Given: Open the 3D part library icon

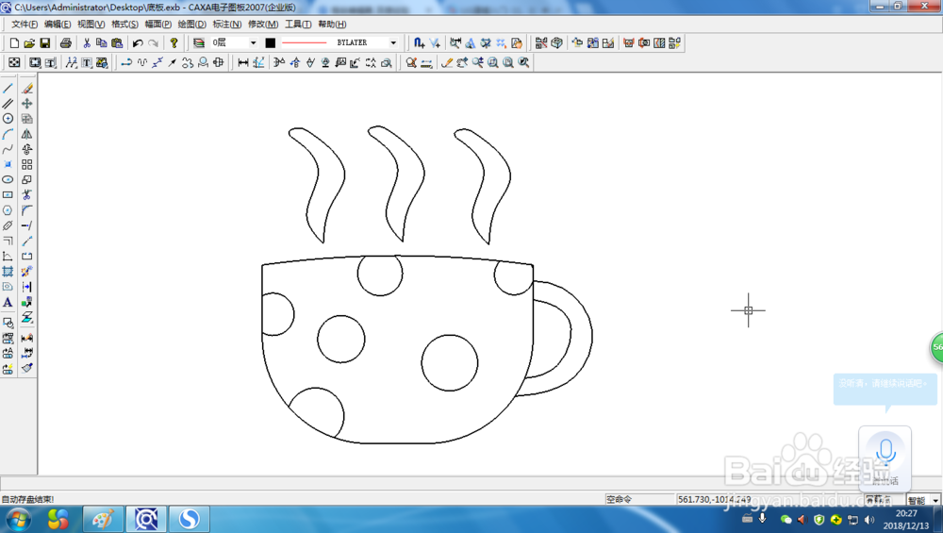Looking at the screenshot, I should pyautogui.click(x=557, y=42).
